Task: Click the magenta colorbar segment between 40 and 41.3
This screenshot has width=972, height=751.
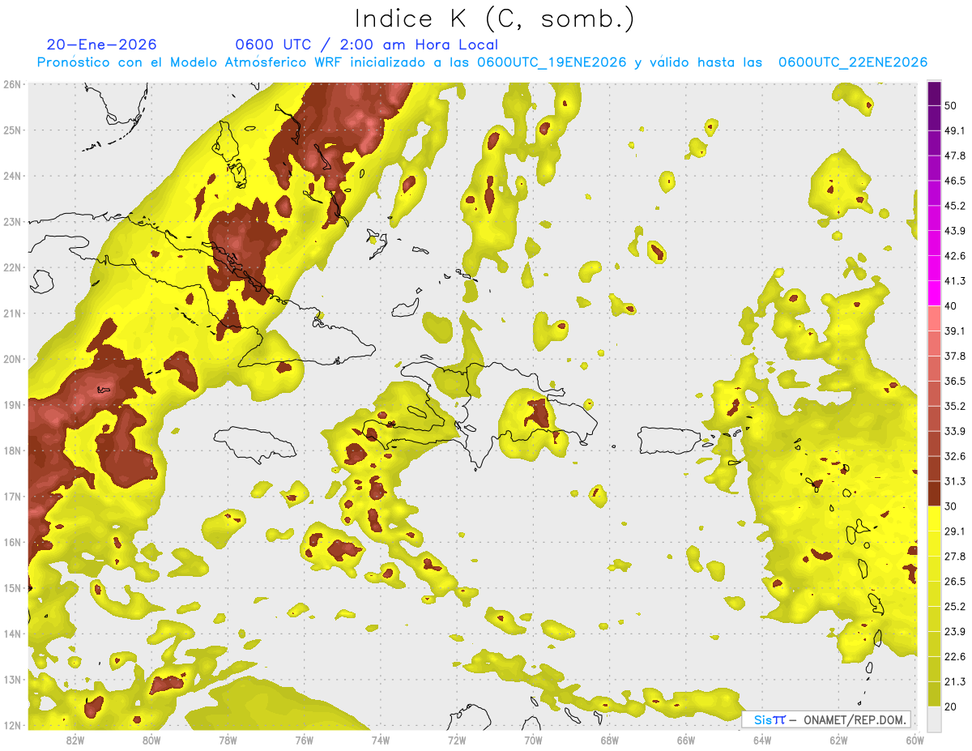Action: (x=933, y=293)
